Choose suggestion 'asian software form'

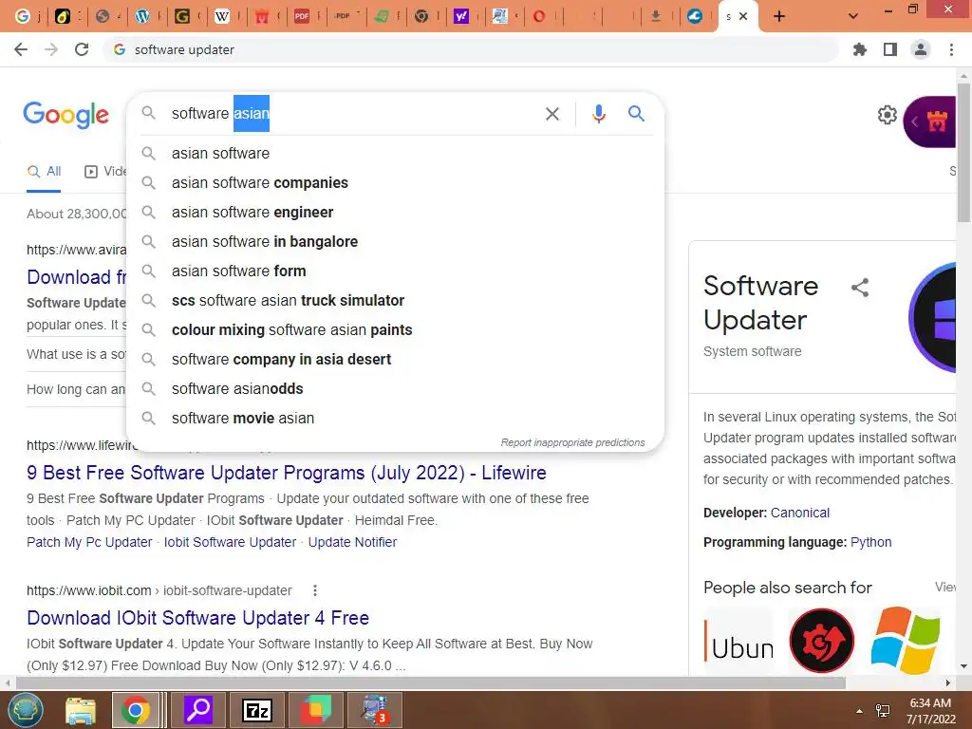[x=395, y=271]
